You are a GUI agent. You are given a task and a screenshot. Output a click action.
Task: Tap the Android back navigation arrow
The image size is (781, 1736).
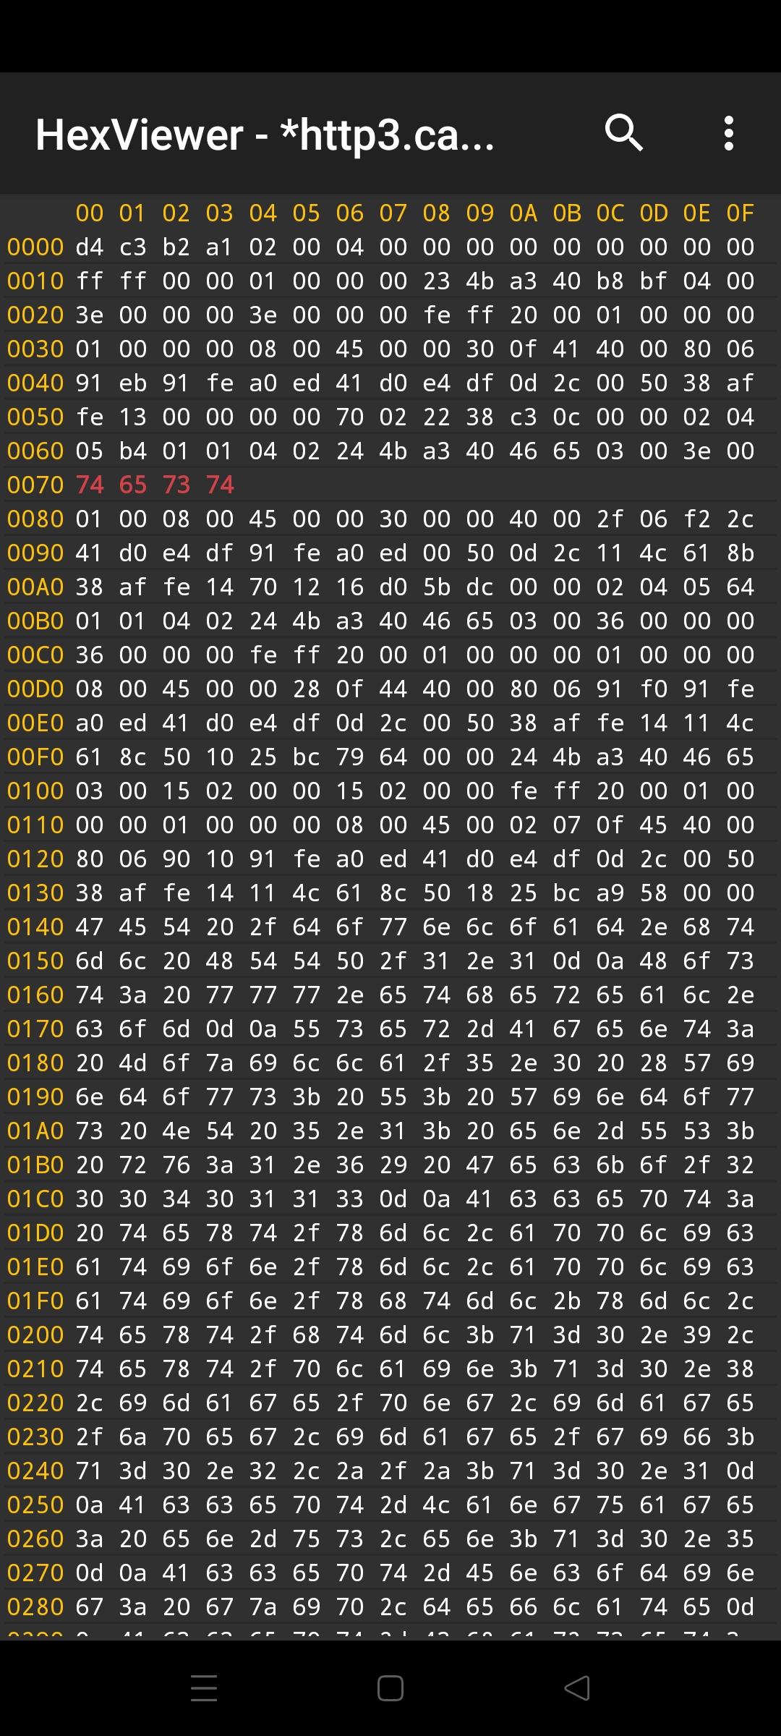coord(576,1688)
